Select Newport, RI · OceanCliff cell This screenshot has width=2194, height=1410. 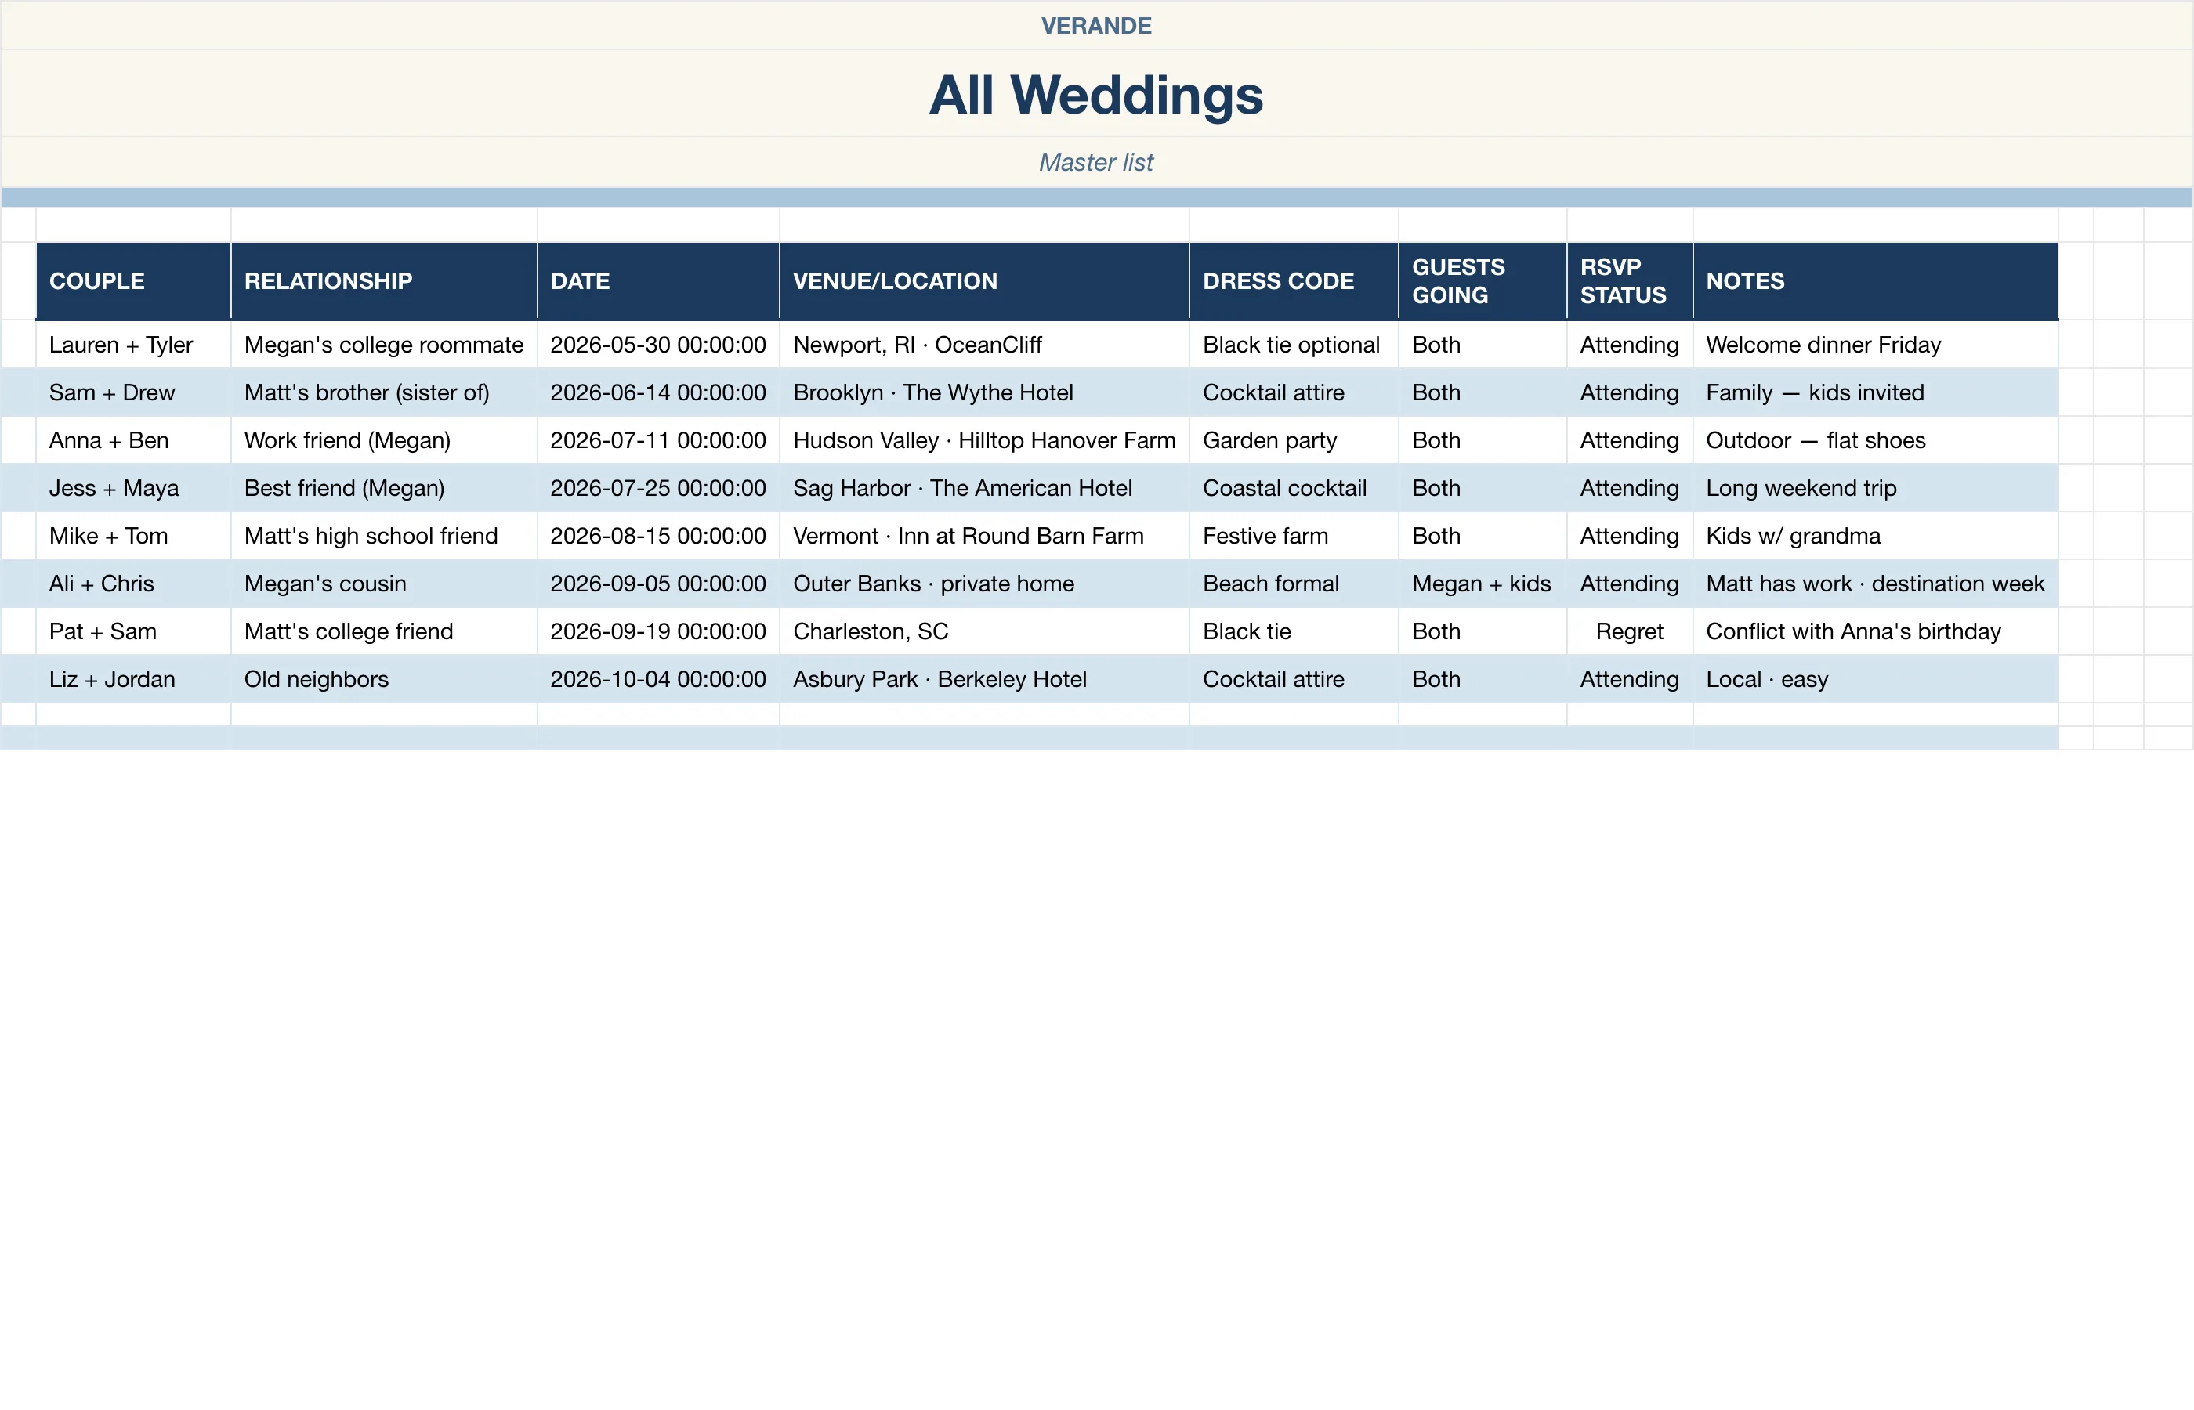pos(984,344)
